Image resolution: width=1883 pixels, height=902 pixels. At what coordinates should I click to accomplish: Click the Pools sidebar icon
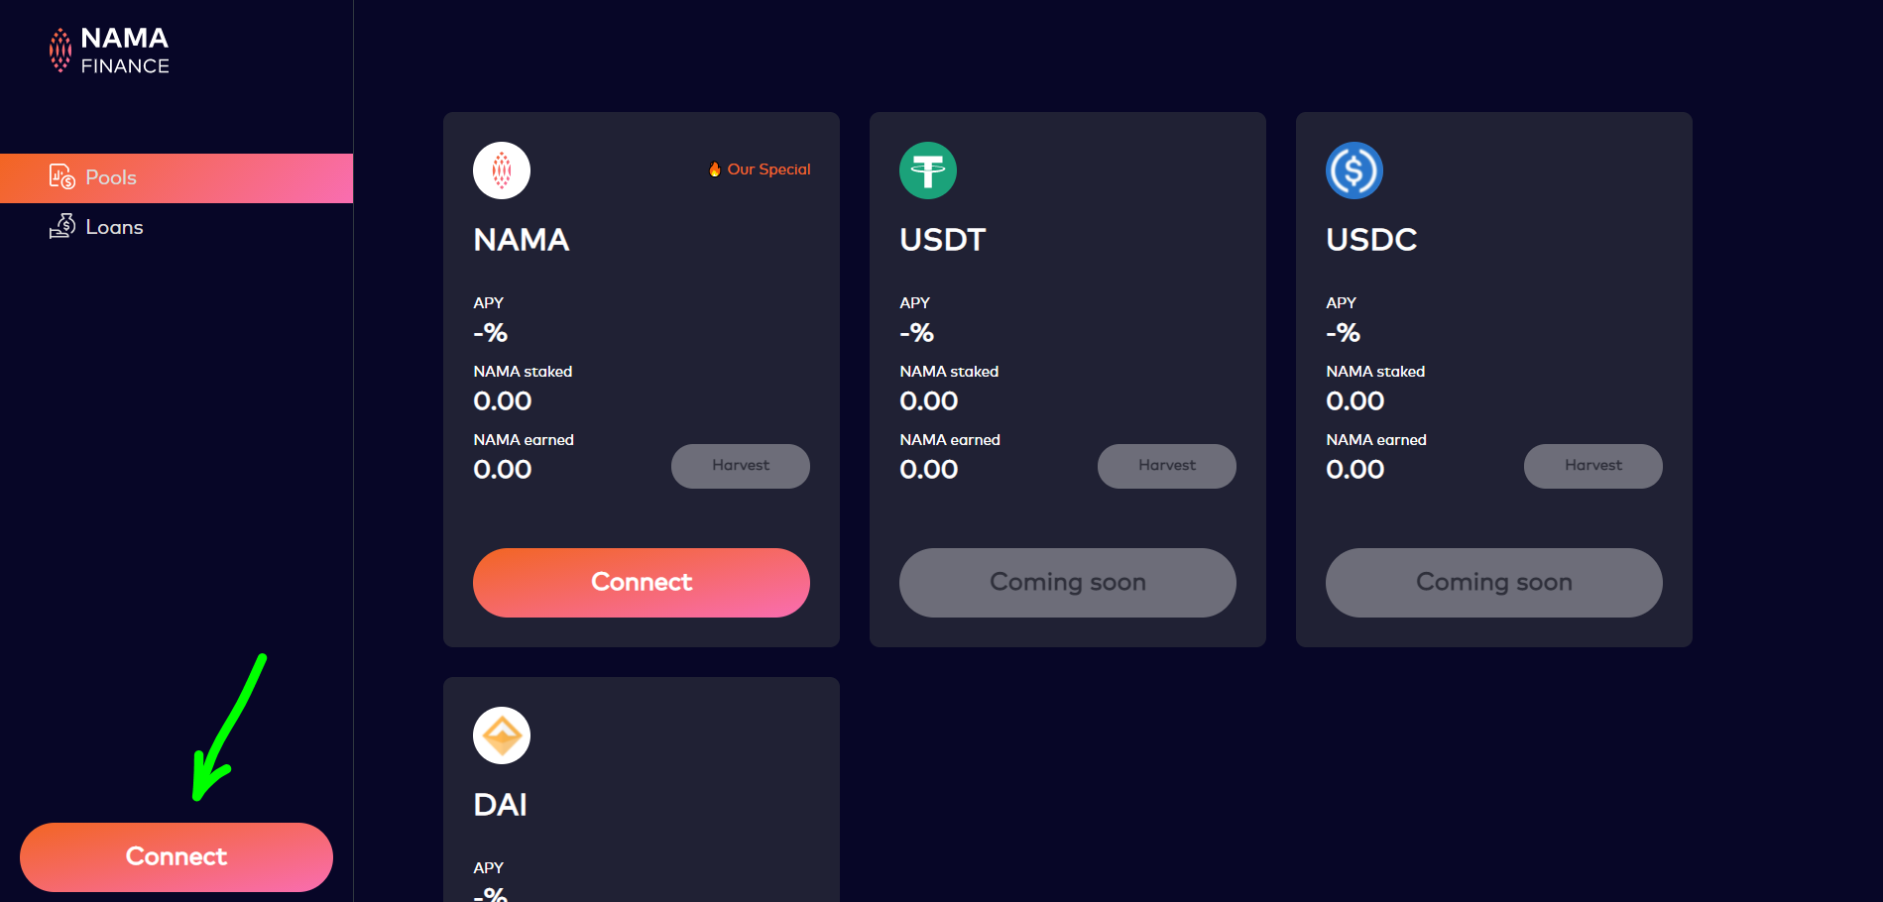coord(62,177)
